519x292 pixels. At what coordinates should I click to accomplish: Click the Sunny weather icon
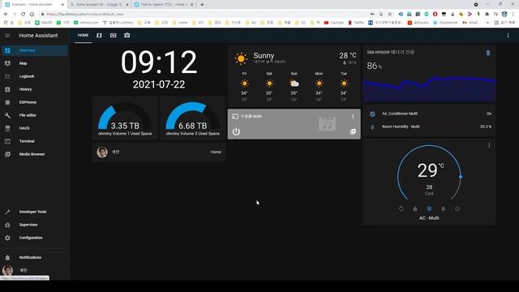coord(241,58)
